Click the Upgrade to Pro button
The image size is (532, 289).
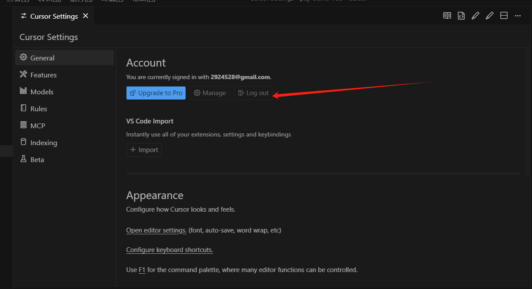tap(156, 93)
